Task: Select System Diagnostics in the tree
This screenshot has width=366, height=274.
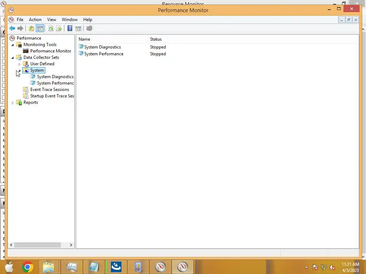Action: (x=55, y=77)
